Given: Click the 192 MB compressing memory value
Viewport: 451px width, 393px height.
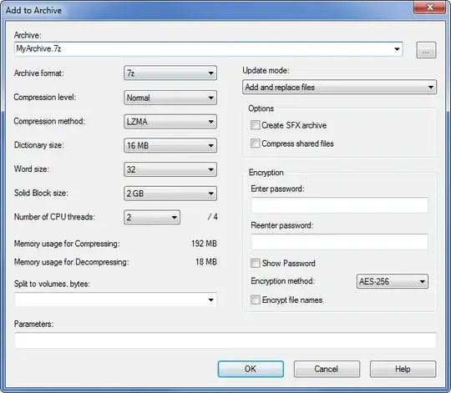Looking at the screenshot, I should 204,244.
